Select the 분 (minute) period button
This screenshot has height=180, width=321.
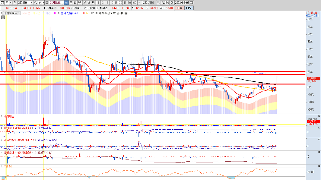coord(85,3)
